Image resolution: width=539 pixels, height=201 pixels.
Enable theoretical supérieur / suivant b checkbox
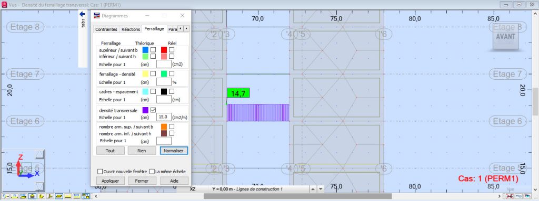(x=153, y=50)
